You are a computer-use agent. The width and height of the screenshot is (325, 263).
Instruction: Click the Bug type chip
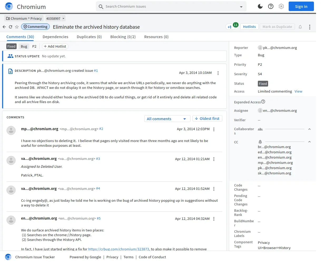click(24, 46)
